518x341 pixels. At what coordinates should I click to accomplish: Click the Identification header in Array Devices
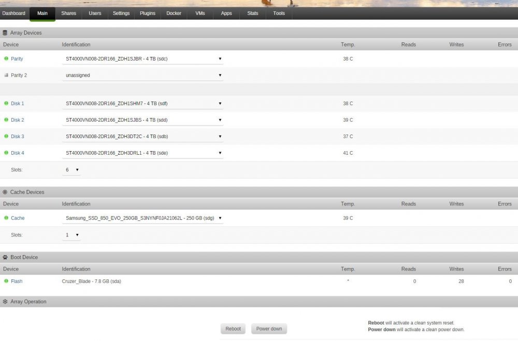point(76,45)
